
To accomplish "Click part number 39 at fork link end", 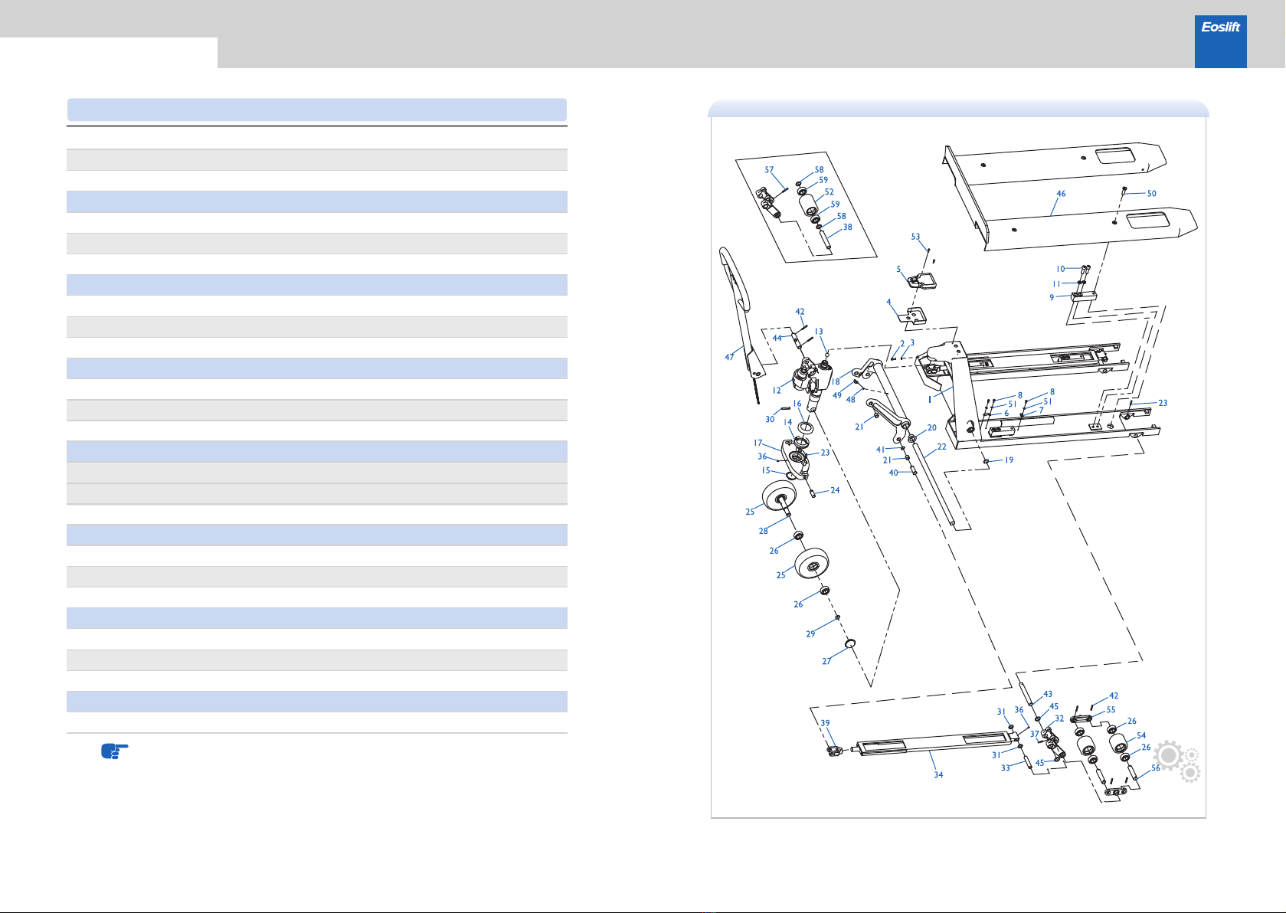I will (825, 723).
